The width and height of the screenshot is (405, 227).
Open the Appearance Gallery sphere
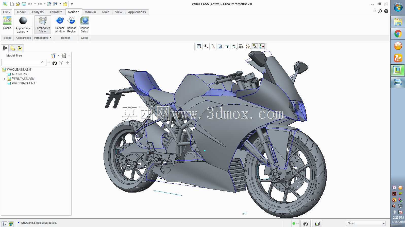[x=23, y=21]
